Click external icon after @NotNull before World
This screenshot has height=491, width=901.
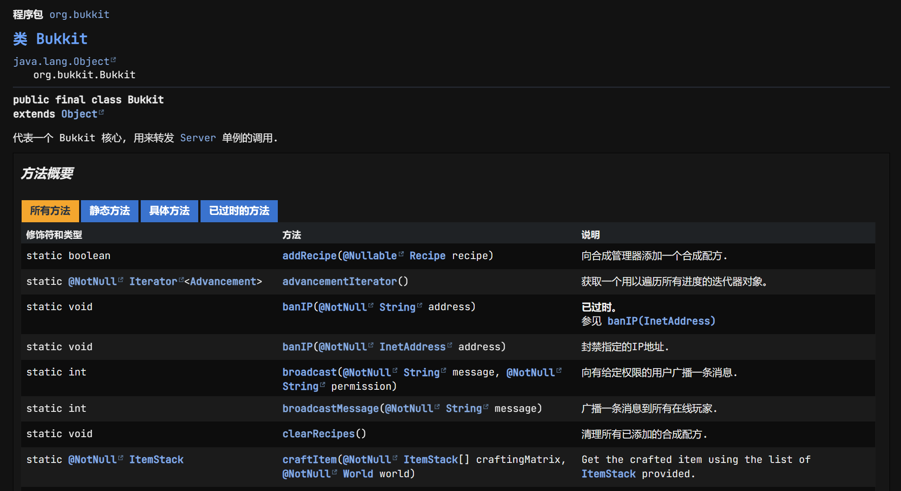335,472
